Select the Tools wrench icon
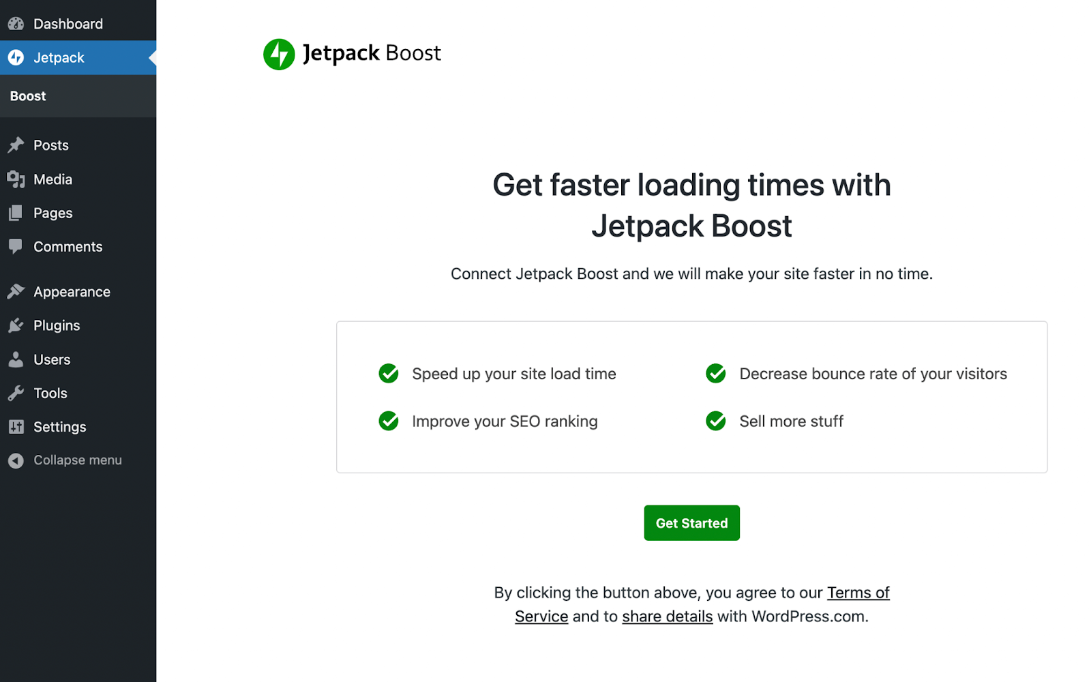 [x=16, y=393]
